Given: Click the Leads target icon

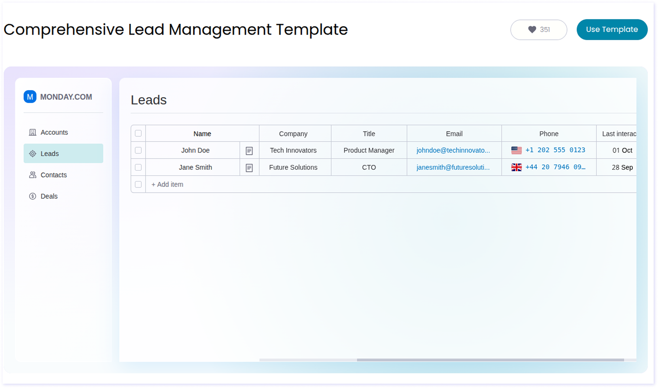Looking at the screenshot, I should click(x=32, y=153).
